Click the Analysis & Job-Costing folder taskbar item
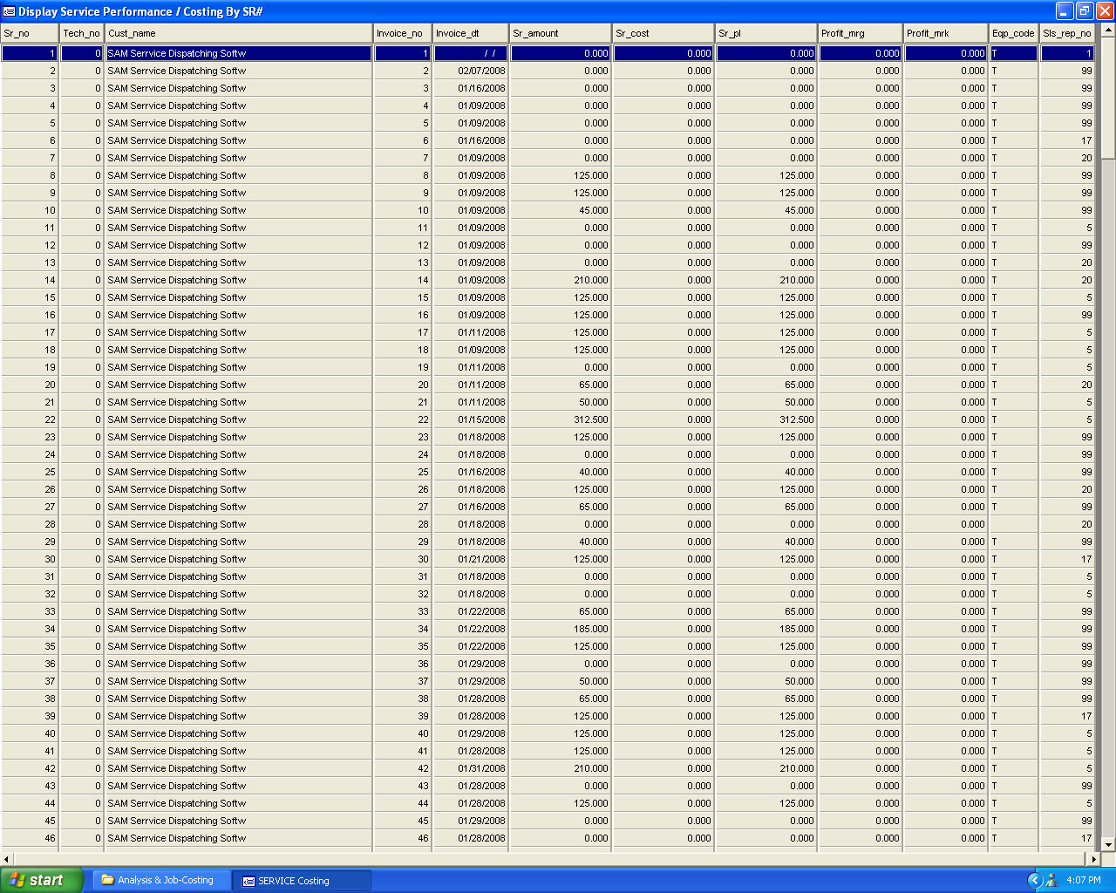 pyautogui.click(x=161, y=880)
